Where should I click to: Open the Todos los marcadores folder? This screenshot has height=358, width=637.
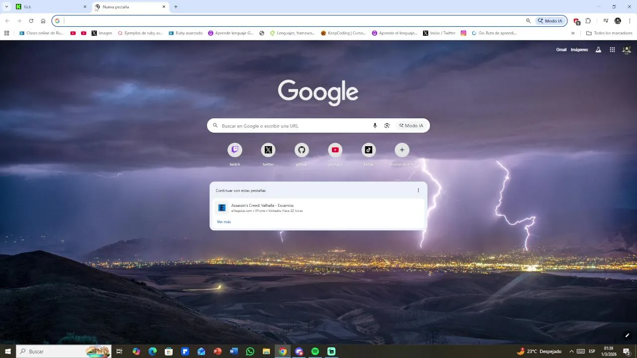tap(609, 33)
